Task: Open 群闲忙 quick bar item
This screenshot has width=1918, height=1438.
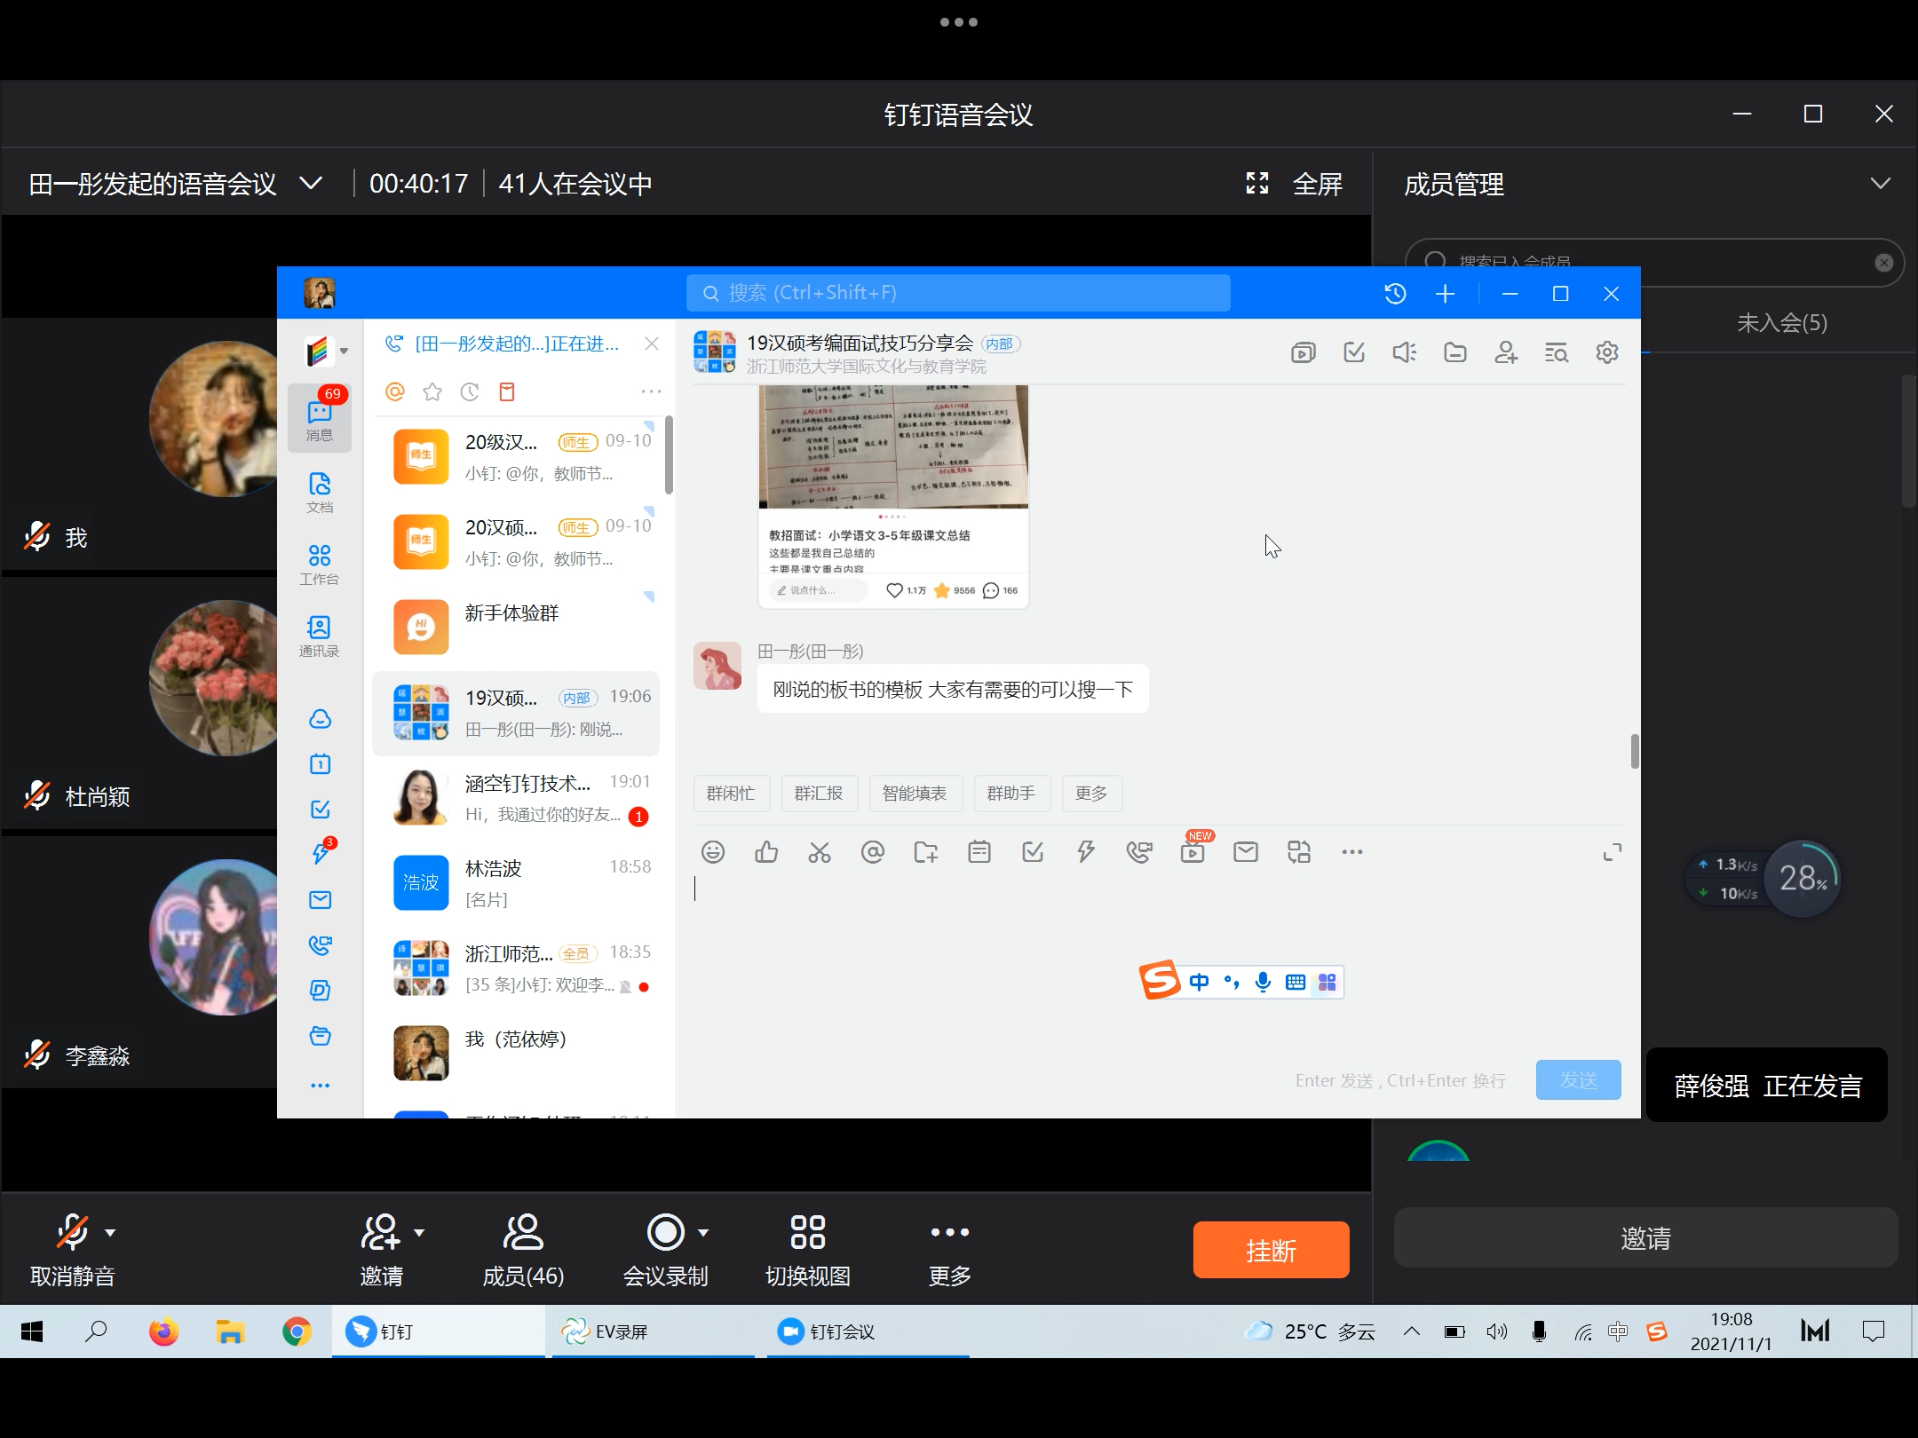Action: 731,793
